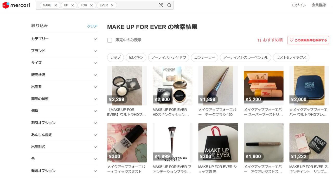Expand the 発送オプション filter
The image size is (333, 178).
point(64,171)
